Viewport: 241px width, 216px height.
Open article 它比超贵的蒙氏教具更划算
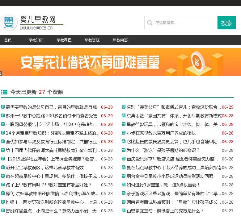coord(174,142)
